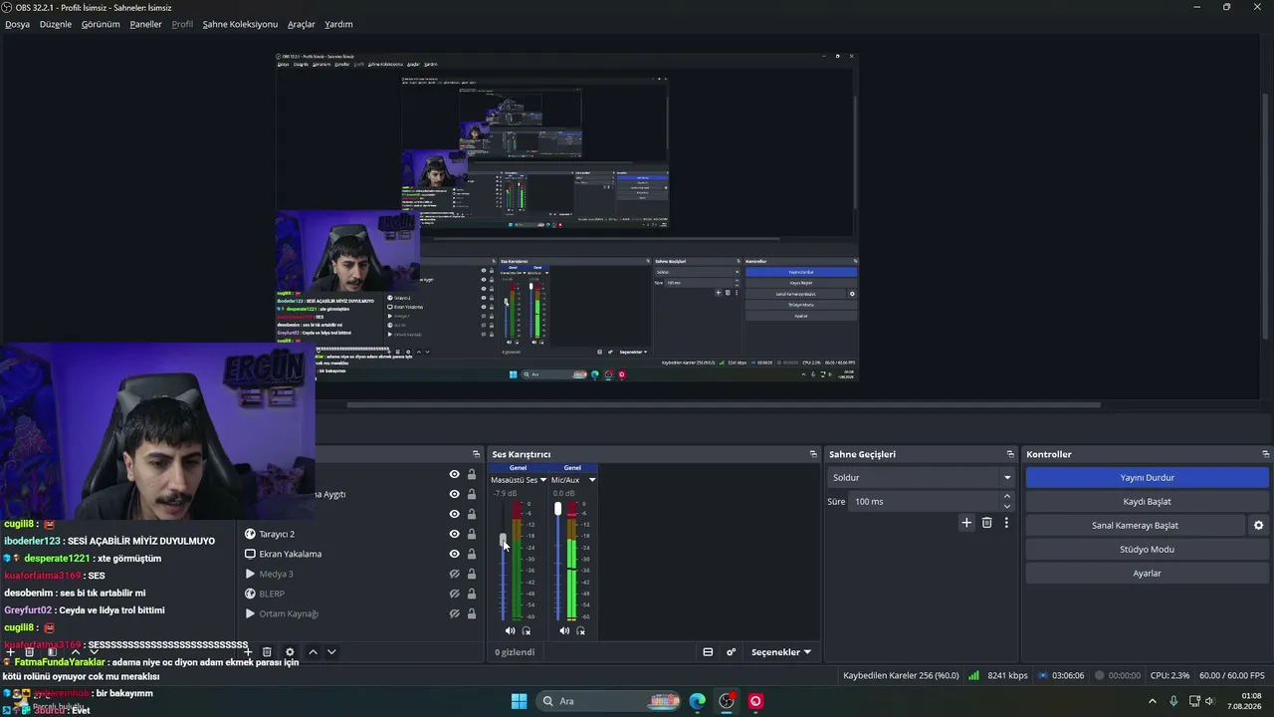Click Sanal Kamerayı Başlat button
1274x717 pixels.
1135,526
